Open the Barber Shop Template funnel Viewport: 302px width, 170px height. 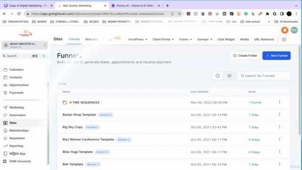coord(79,115)
